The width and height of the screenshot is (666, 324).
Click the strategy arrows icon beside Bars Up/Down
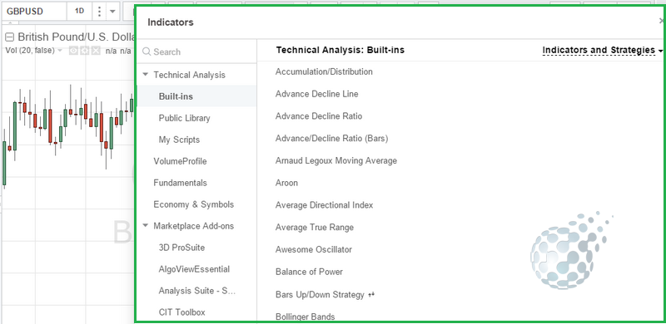[x=371, y=294]
